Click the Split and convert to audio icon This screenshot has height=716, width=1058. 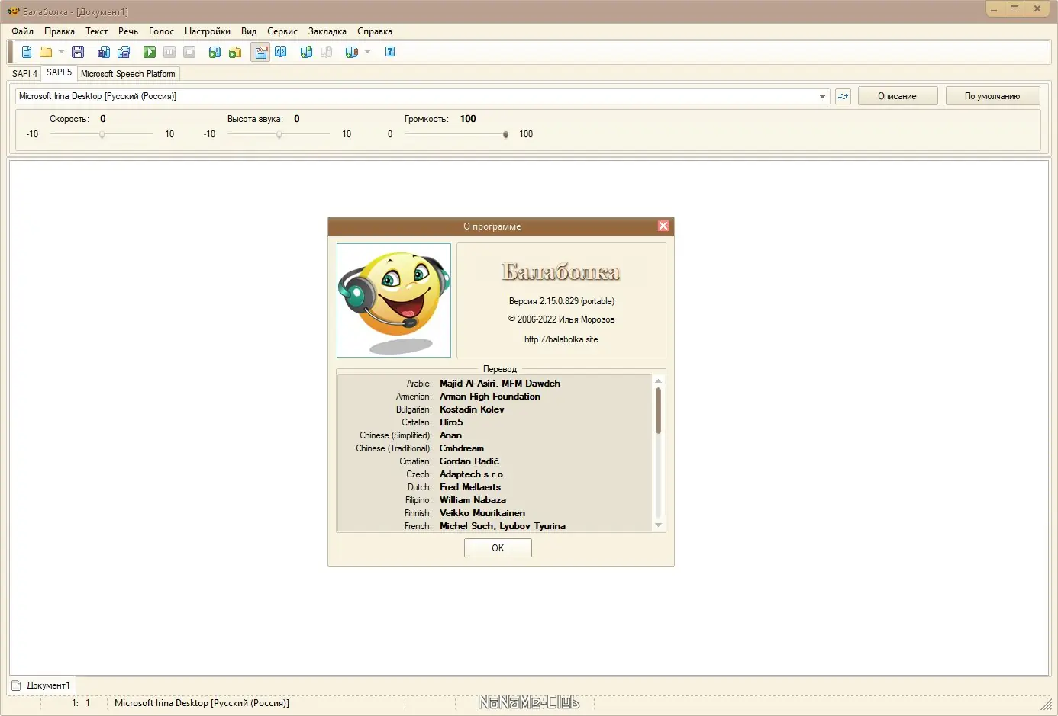pos(124,52)
